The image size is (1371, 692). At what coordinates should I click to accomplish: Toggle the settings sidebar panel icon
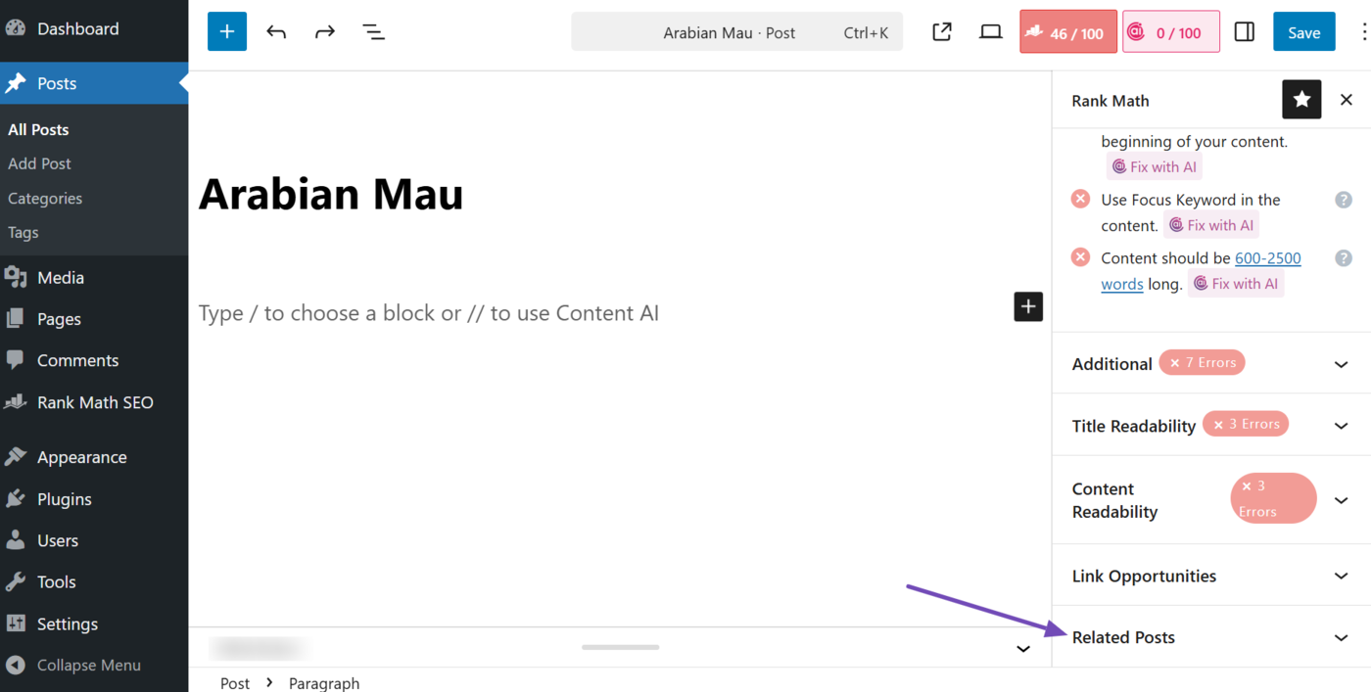[x=1245, y=32]
